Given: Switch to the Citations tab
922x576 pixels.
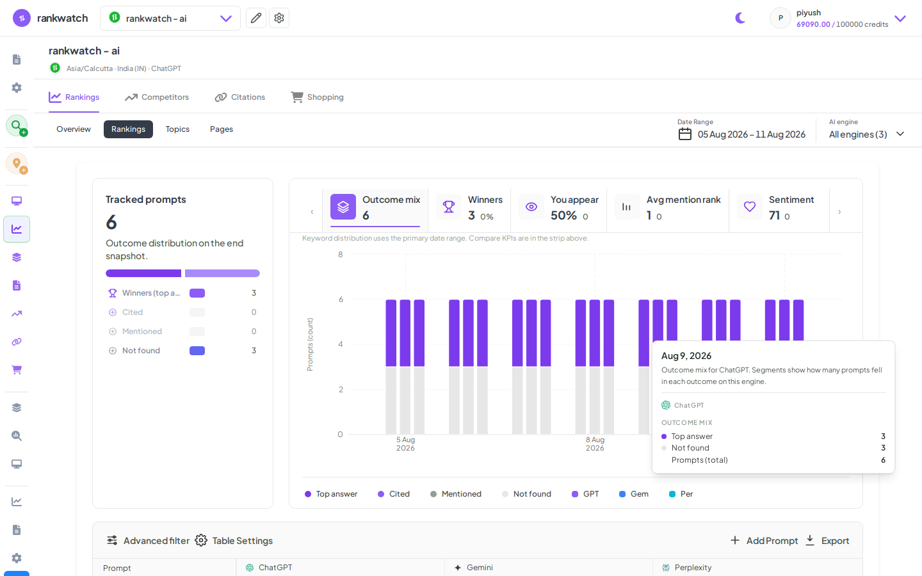Looking at the screenshot, I should coord(239,97).
